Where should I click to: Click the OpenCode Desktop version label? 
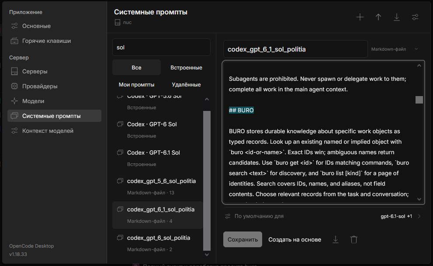click(x=31, y=250)
